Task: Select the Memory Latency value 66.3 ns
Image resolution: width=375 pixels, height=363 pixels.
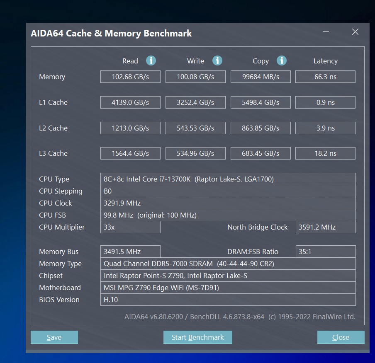Action: (x=325, y=76)
